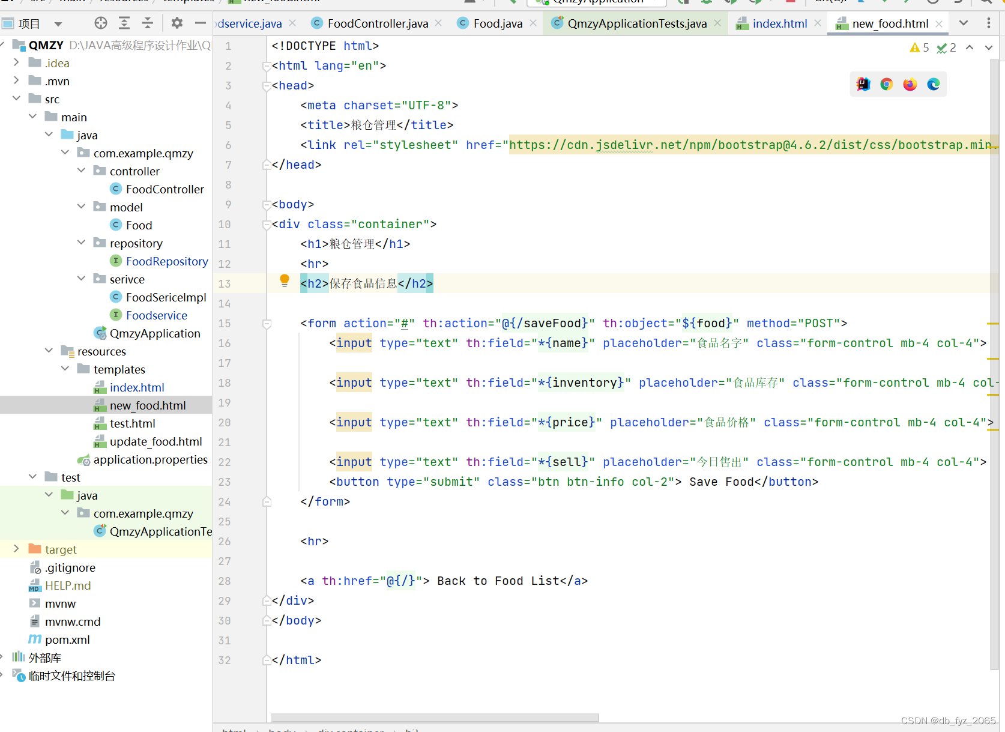Expand the .idea folder
The image size is (1005, 732).
click(16, 62)
